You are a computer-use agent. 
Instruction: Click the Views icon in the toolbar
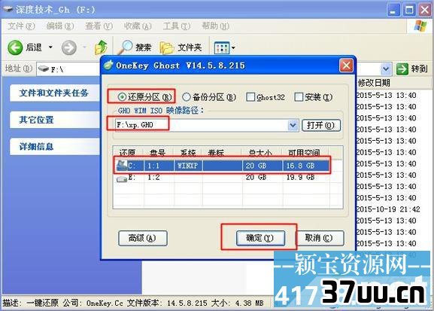pos(222,48)
